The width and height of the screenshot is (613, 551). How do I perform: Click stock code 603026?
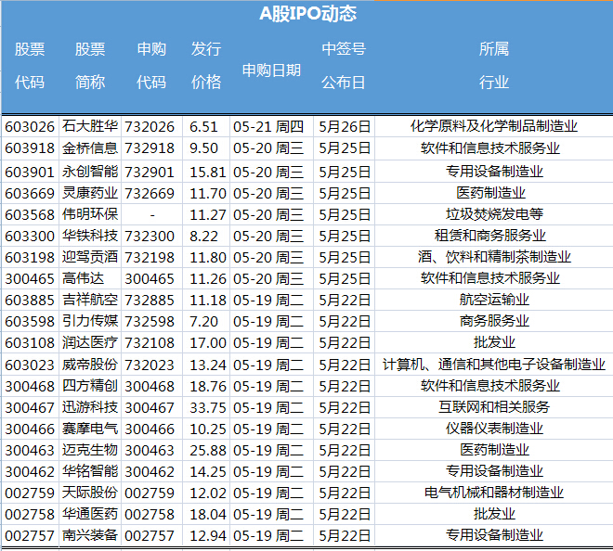tap(30, 126)
